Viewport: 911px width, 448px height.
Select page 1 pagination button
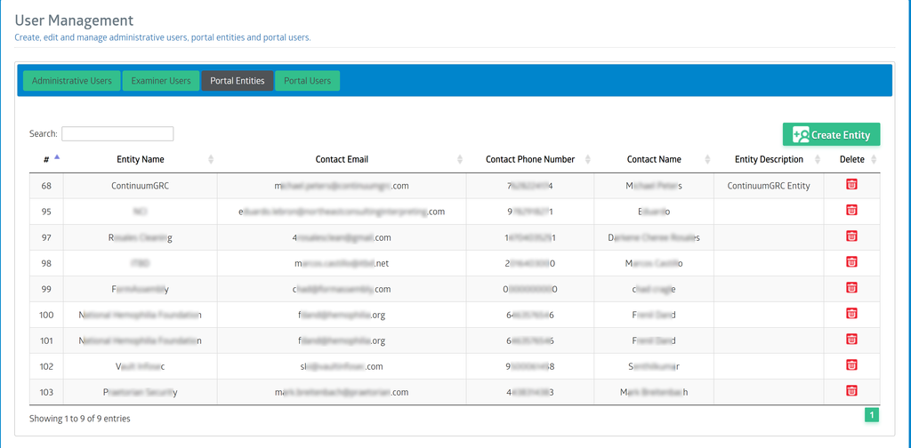tap(872, 415)
